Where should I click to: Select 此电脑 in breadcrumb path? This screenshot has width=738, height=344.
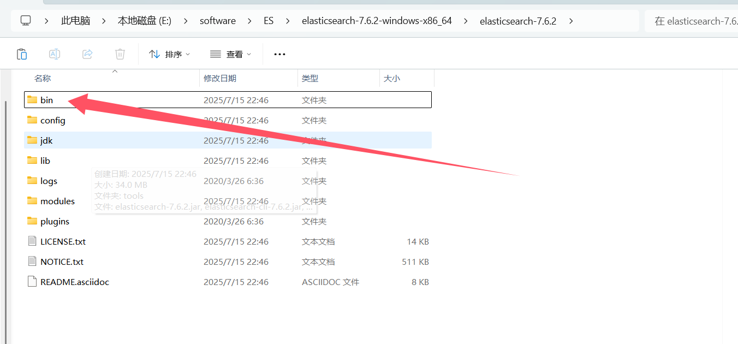[x=75, y=21]
